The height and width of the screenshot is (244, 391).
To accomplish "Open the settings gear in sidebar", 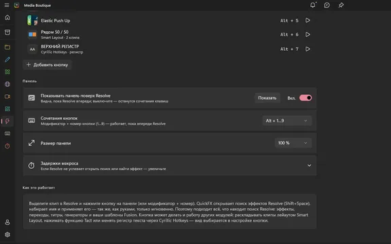I will point(7,235).
